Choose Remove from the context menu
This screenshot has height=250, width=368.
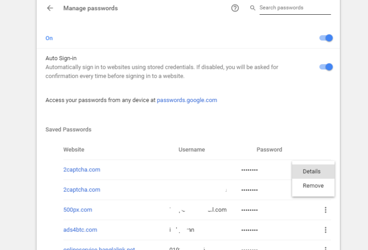pos(313,186)
